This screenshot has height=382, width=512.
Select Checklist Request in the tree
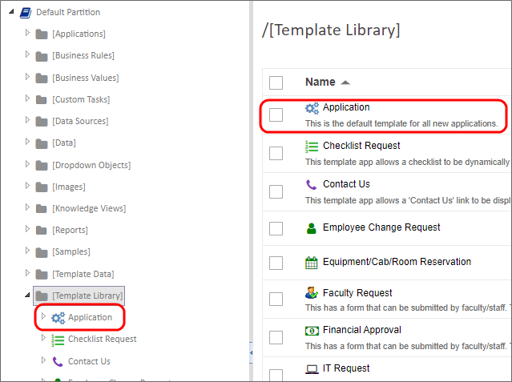tap(102, 339)
